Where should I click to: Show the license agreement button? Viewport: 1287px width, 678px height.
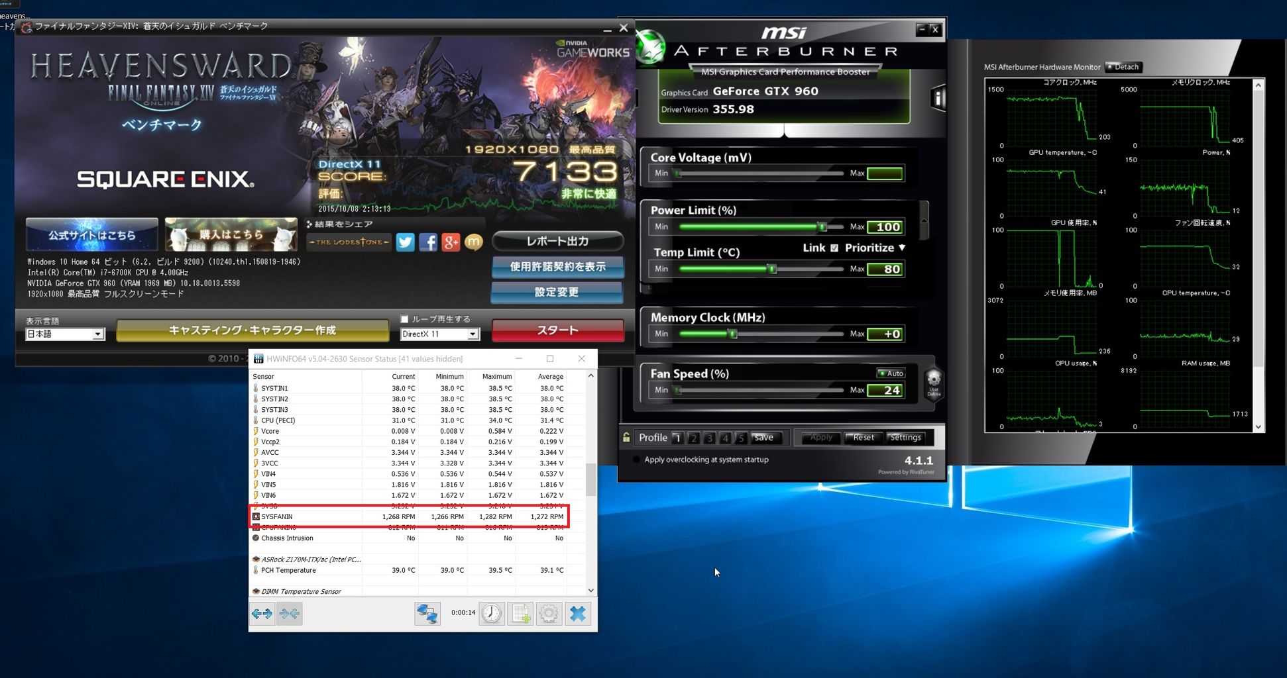coord(557,267)
